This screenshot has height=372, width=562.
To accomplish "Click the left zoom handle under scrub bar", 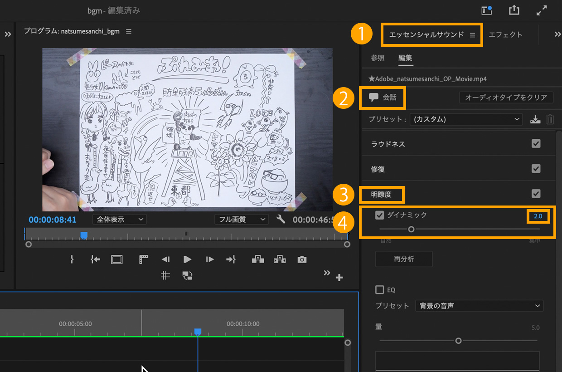I will click(x=29, y=244).
